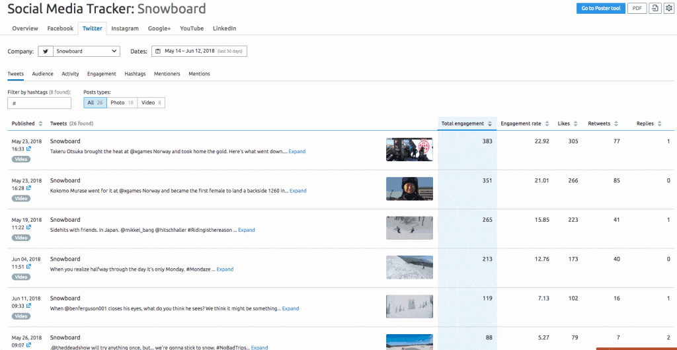This screenshot has width=677, height=350.
Task: Click Go to Poster tool button
Action: point(600,8)
